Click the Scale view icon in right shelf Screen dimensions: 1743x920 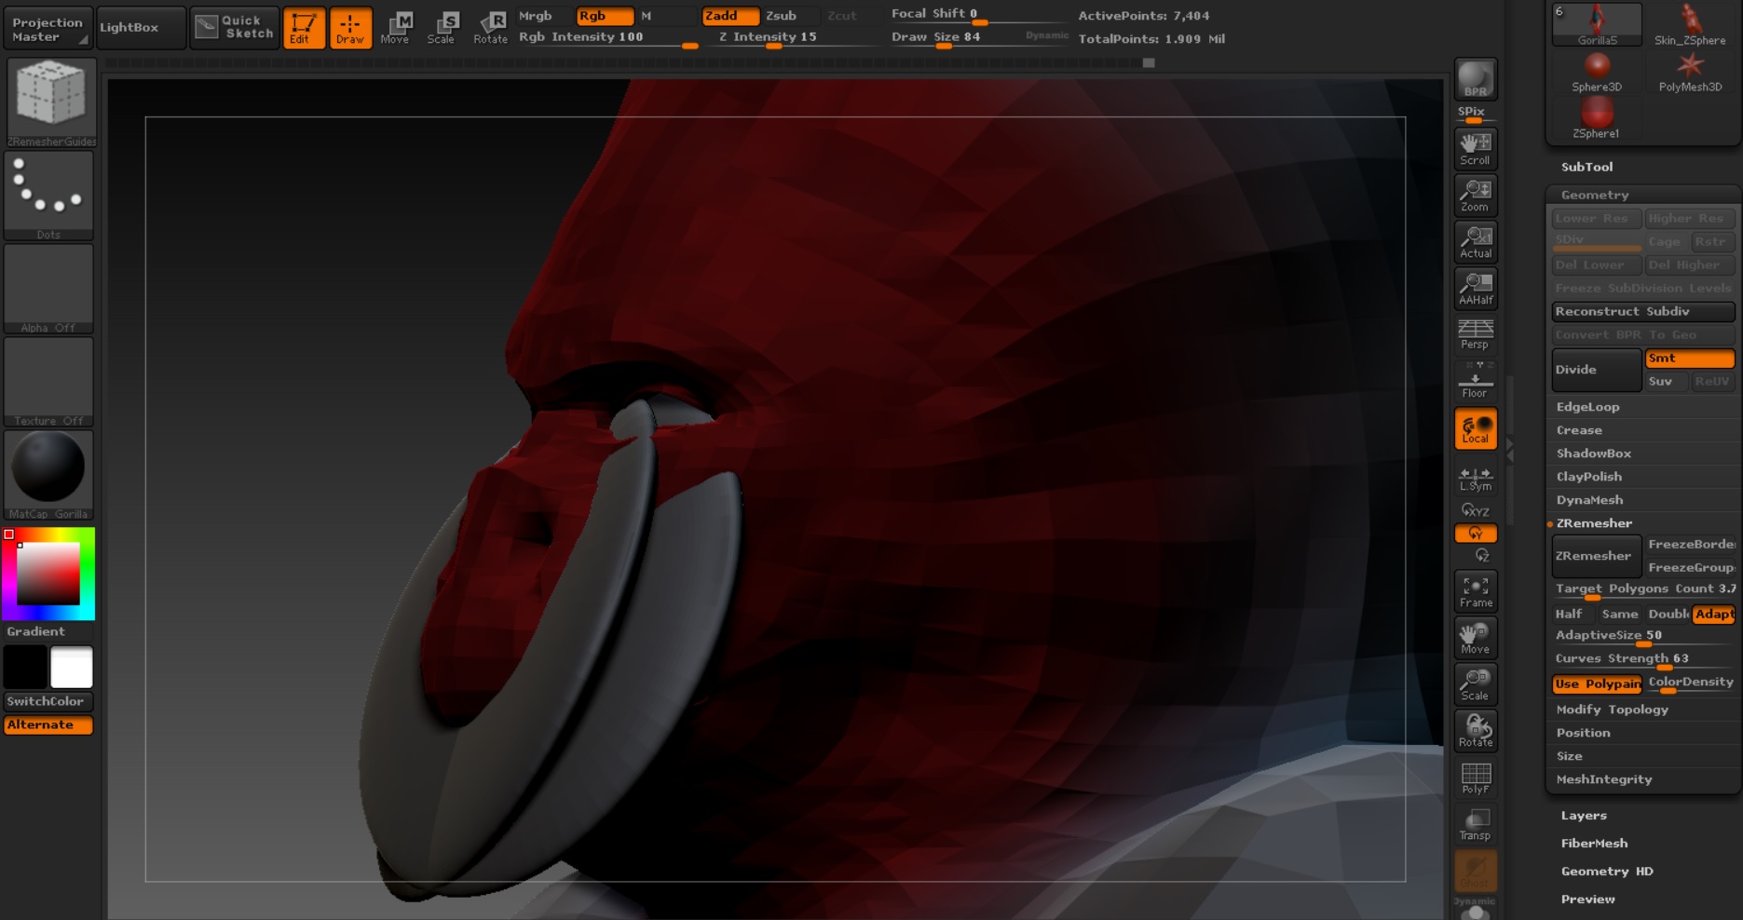(1476, 684)
